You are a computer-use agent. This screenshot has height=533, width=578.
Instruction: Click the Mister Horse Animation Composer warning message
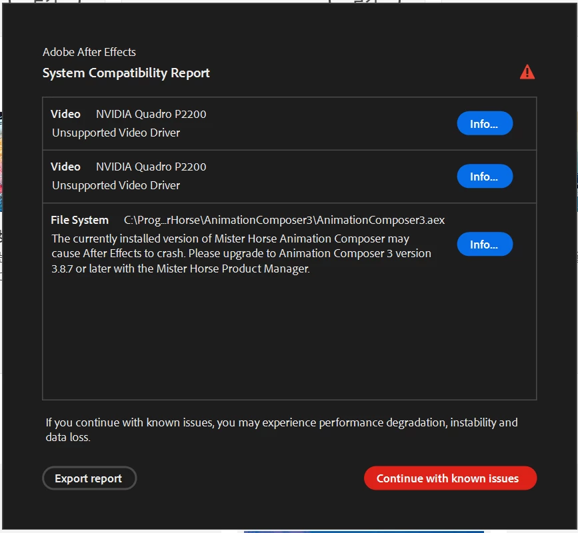click(x=241, y=254)
